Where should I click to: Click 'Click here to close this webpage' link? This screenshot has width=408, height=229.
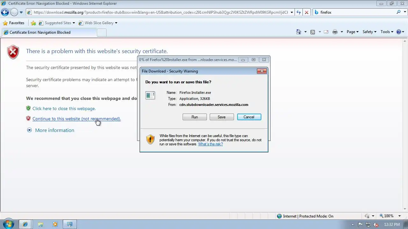(x=64, y=108)
